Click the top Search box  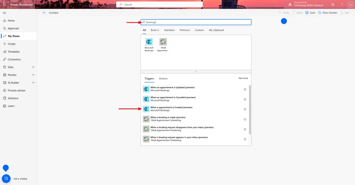tap(159, 4)
